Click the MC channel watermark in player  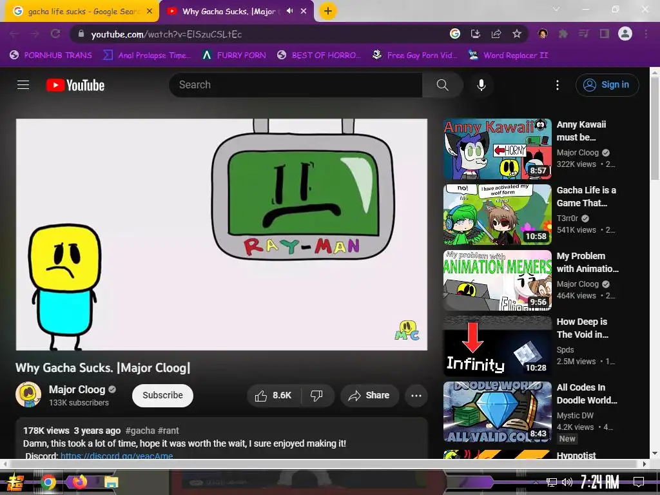click(407, 331)
